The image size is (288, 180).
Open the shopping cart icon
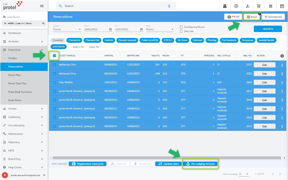pyautogui.click(x=259, y=6)
